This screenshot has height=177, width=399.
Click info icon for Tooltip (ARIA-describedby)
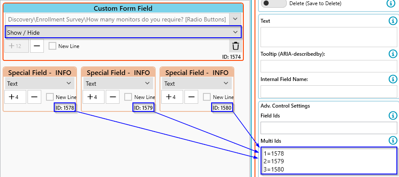393,54
